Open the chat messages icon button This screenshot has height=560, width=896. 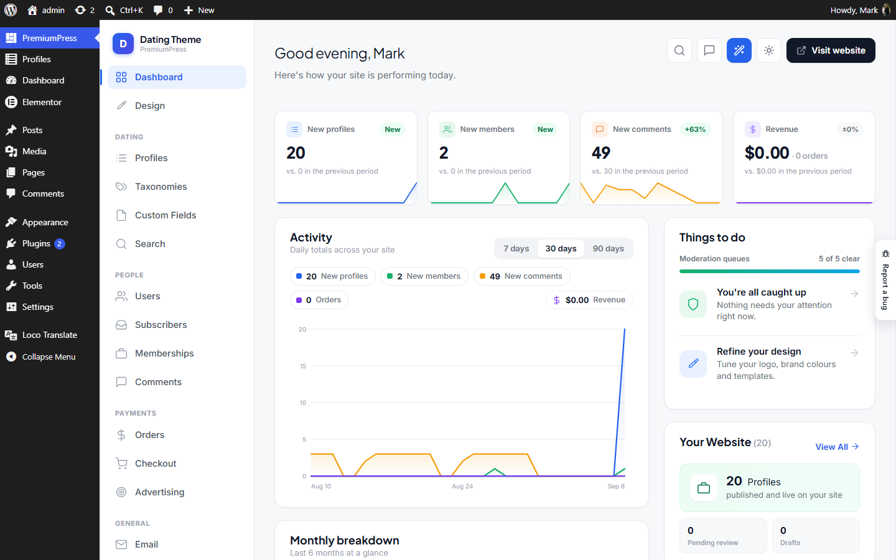(709, 50)
